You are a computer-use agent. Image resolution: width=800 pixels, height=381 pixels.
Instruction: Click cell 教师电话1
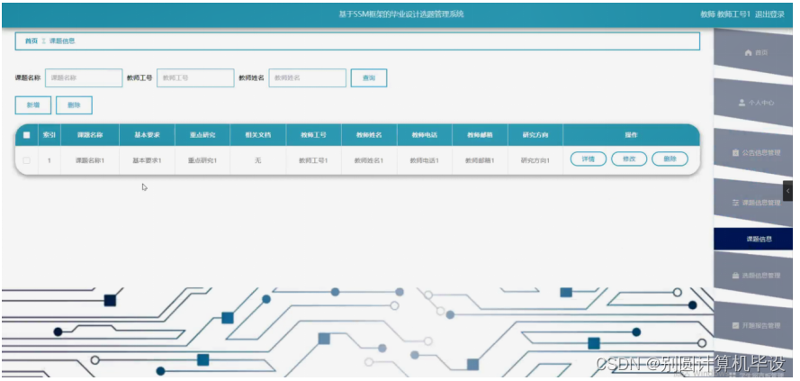[425, 160]
